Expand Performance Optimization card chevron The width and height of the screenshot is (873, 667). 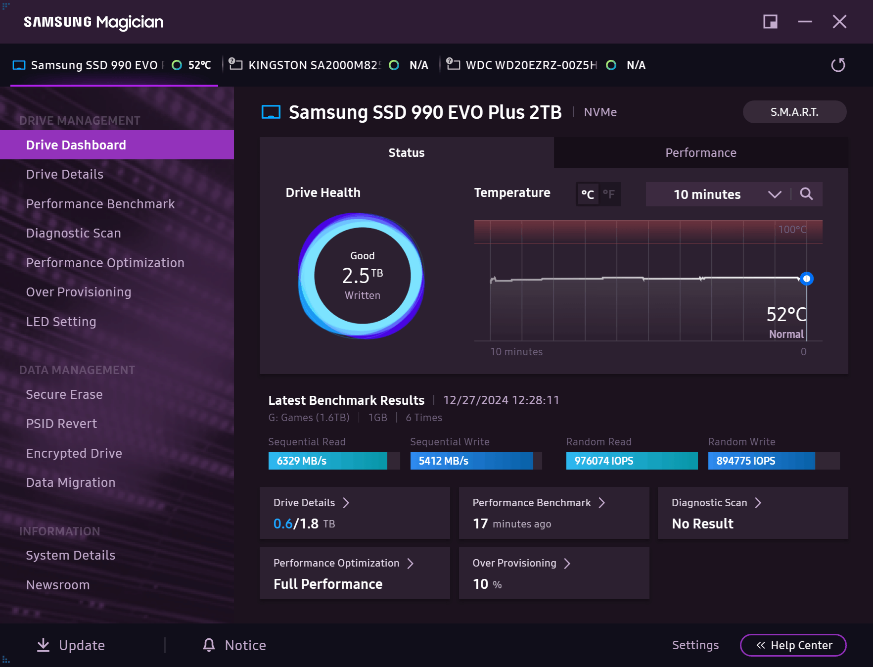(x=410, y=564)
